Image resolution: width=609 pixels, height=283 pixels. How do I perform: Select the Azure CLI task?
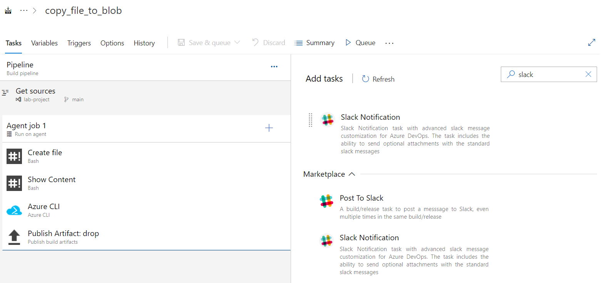click(x=146, y=210)
